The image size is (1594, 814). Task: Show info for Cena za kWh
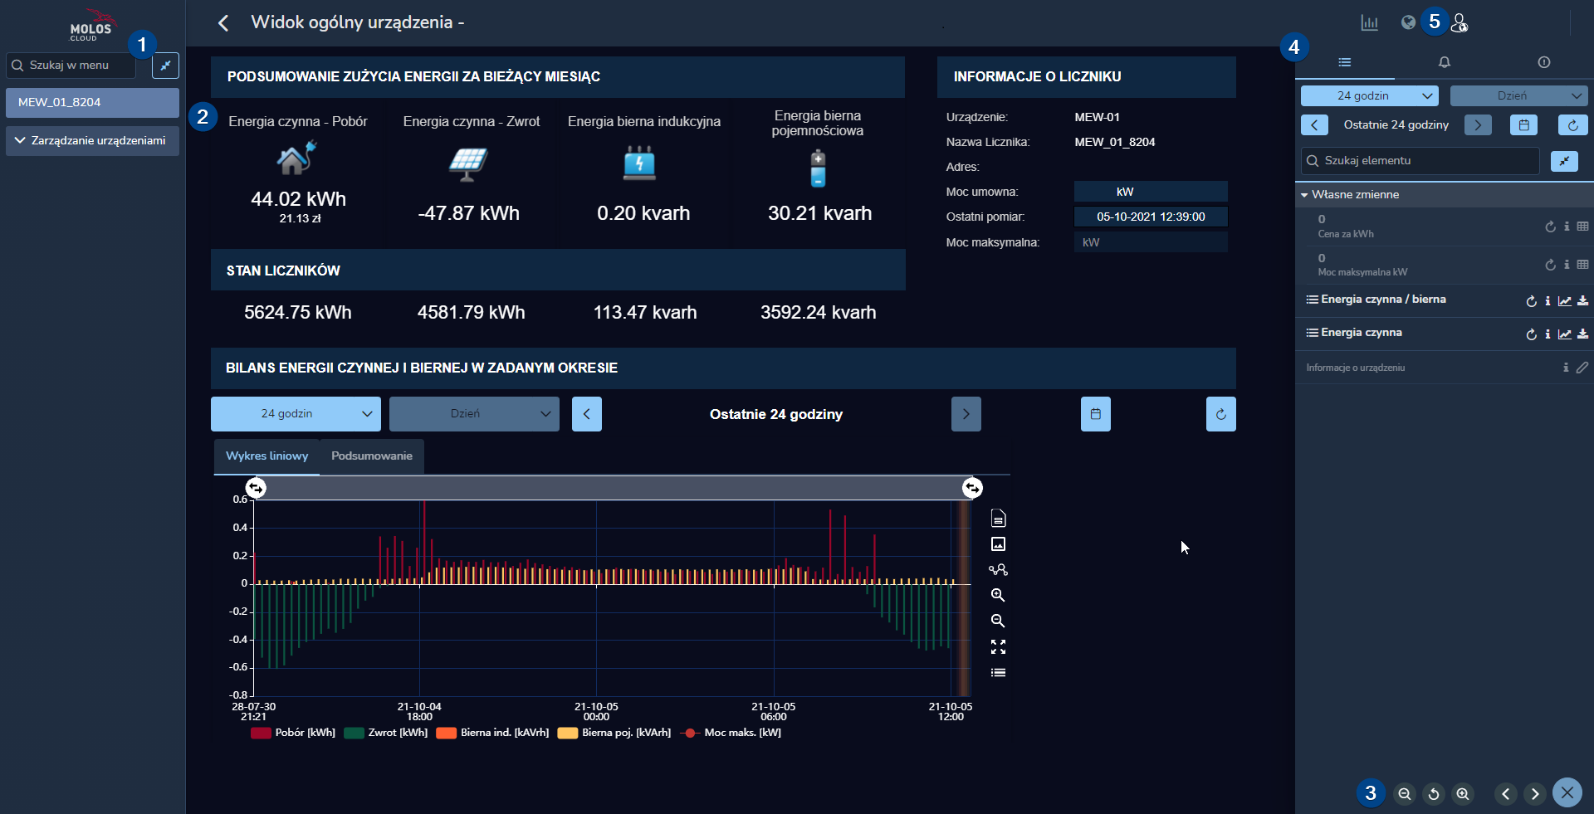[x=1567, y=227]
